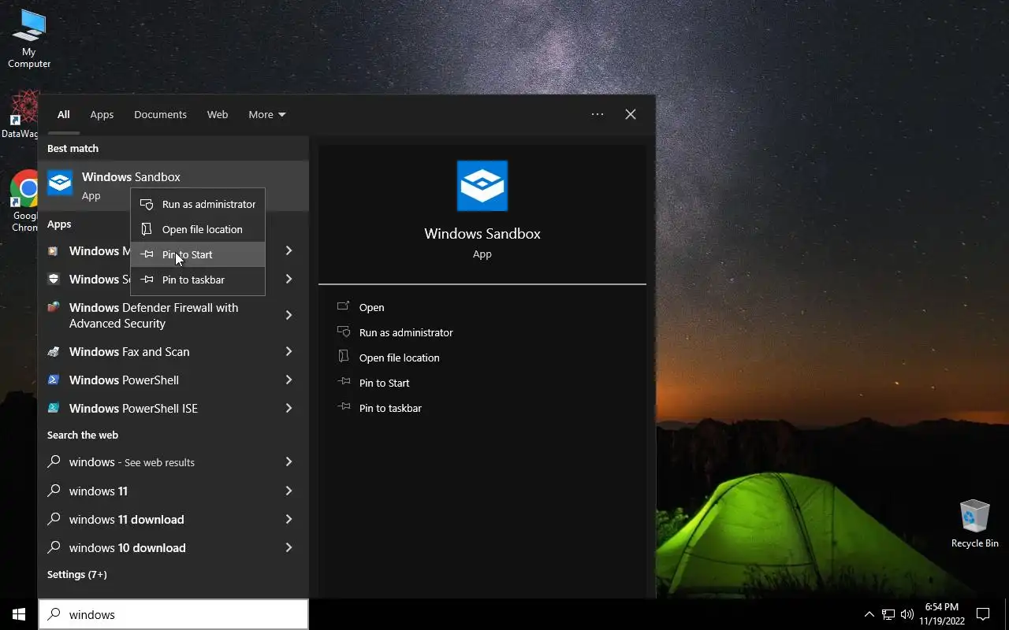1009x630 pixels.
Task: Click the taskbar clock showing 6:54 PM
Action: pos(941,614)
